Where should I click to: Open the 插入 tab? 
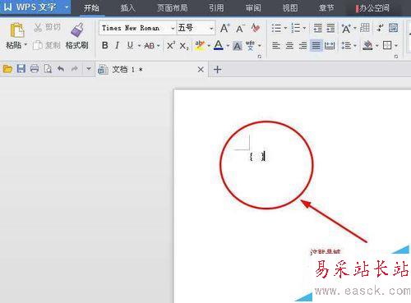click(x=128, y=7)
